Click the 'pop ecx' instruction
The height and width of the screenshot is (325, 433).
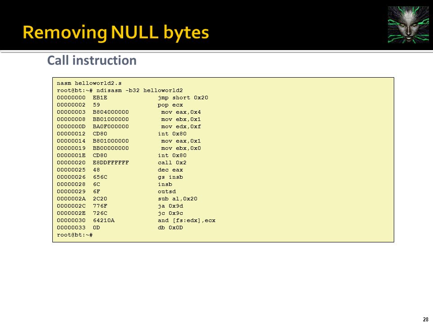click(170, 105)
